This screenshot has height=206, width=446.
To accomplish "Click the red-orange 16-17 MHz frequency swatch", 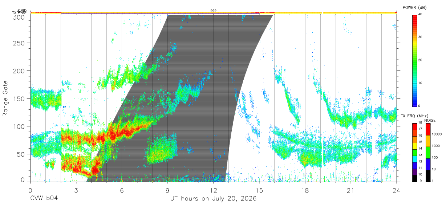I will coord(414,133).
